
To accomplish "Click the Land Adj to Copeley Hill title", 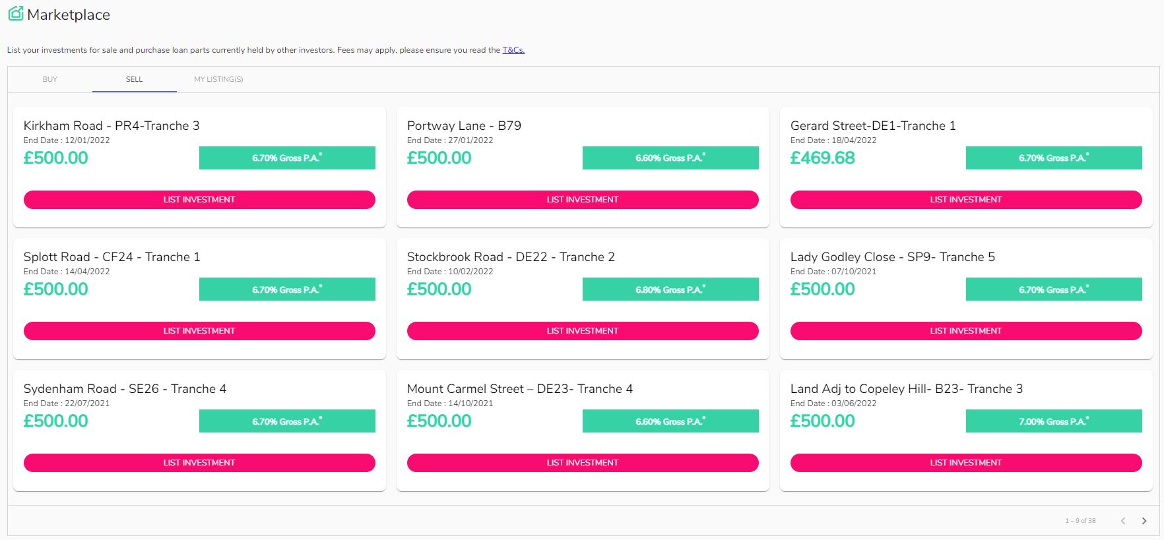I will (907, 389).
